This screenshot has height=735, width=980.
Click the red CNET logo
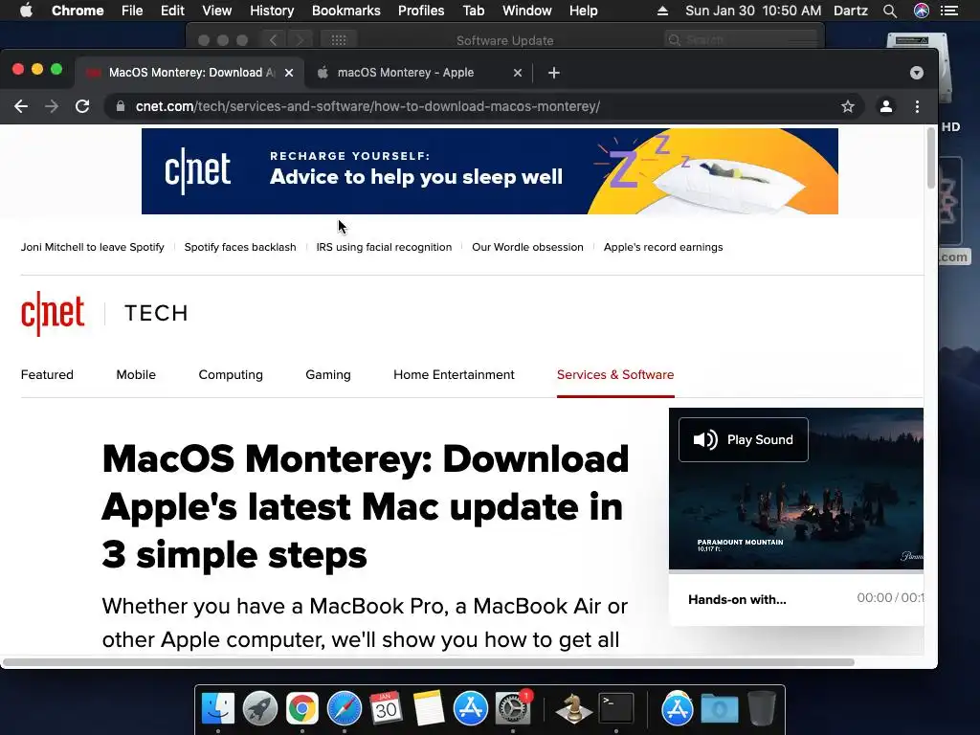[x=53, y=313]
